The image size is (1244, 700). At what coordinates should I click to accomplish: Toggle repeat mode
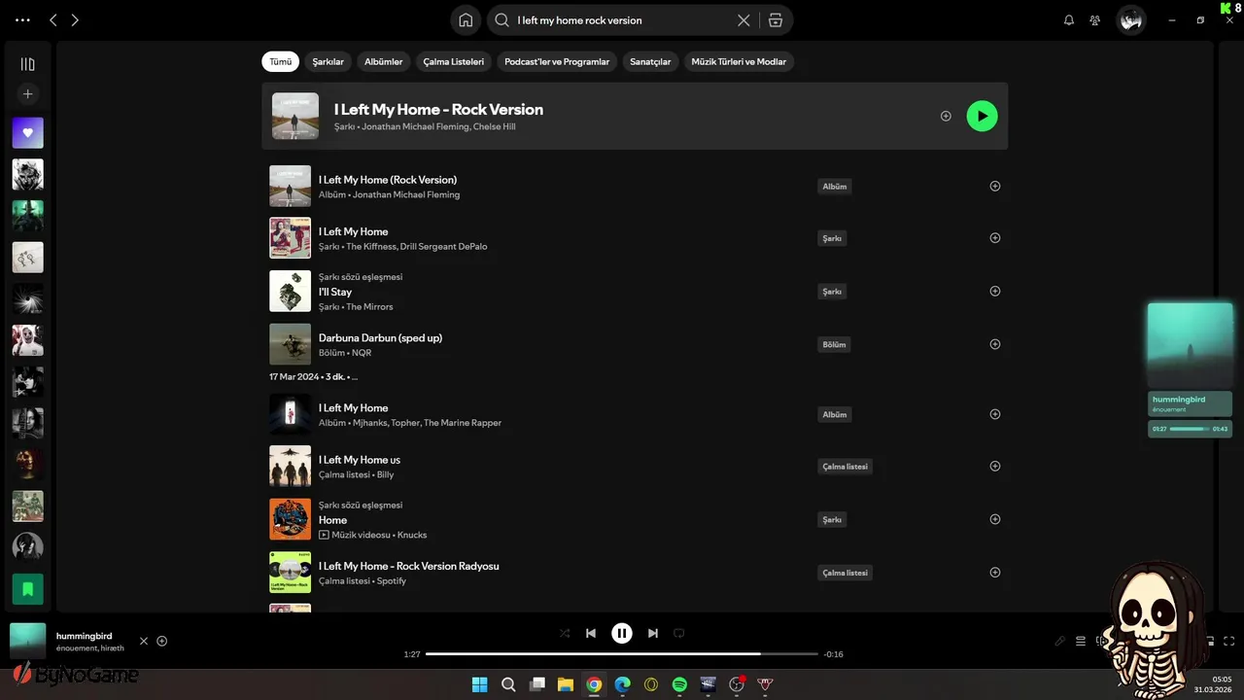pyautogui.click(x=679, y=633)
